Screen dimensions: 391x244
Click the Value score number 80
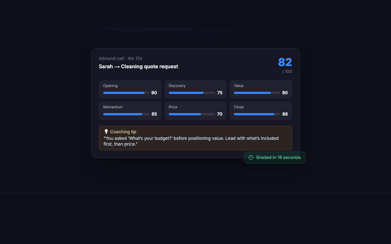pyautogui.click(x=285, y=93)
